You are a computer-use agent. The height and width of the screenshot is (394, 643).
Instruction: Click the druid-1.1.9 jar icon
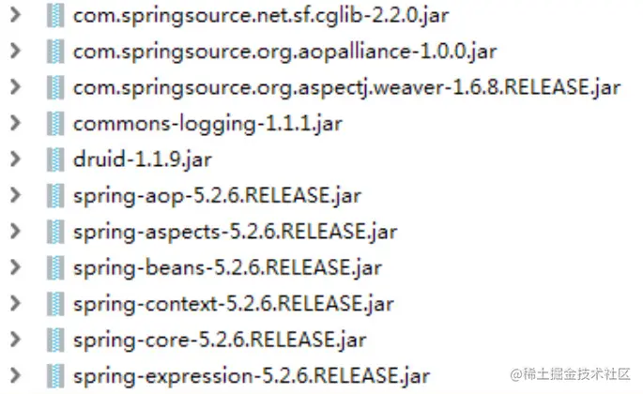tap(55, 159)
